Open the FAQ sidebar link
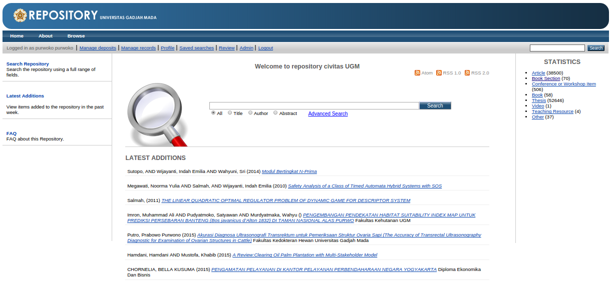Screen dimensions: 611x282 click(x=12, y=133)
